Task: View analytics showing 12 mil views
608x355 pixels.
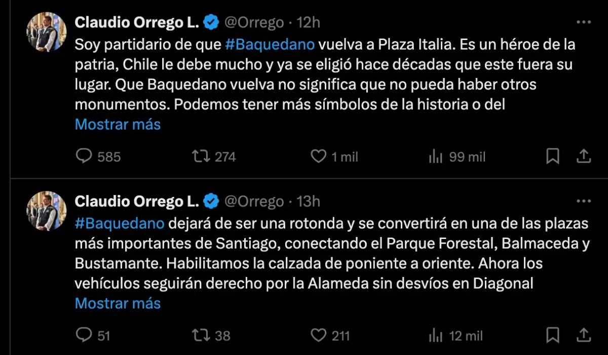Action: [436, 335]
